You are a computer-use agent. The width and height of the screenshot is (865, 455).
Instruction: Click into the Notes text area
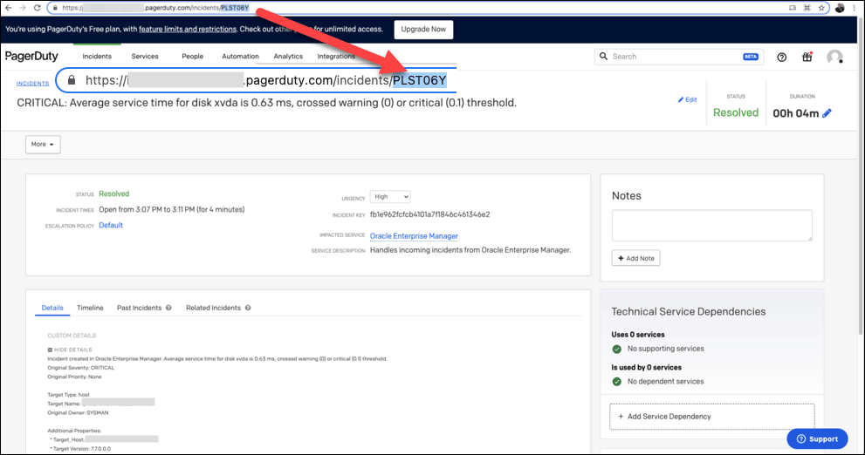pyautogui.click(x=711, y=225)
